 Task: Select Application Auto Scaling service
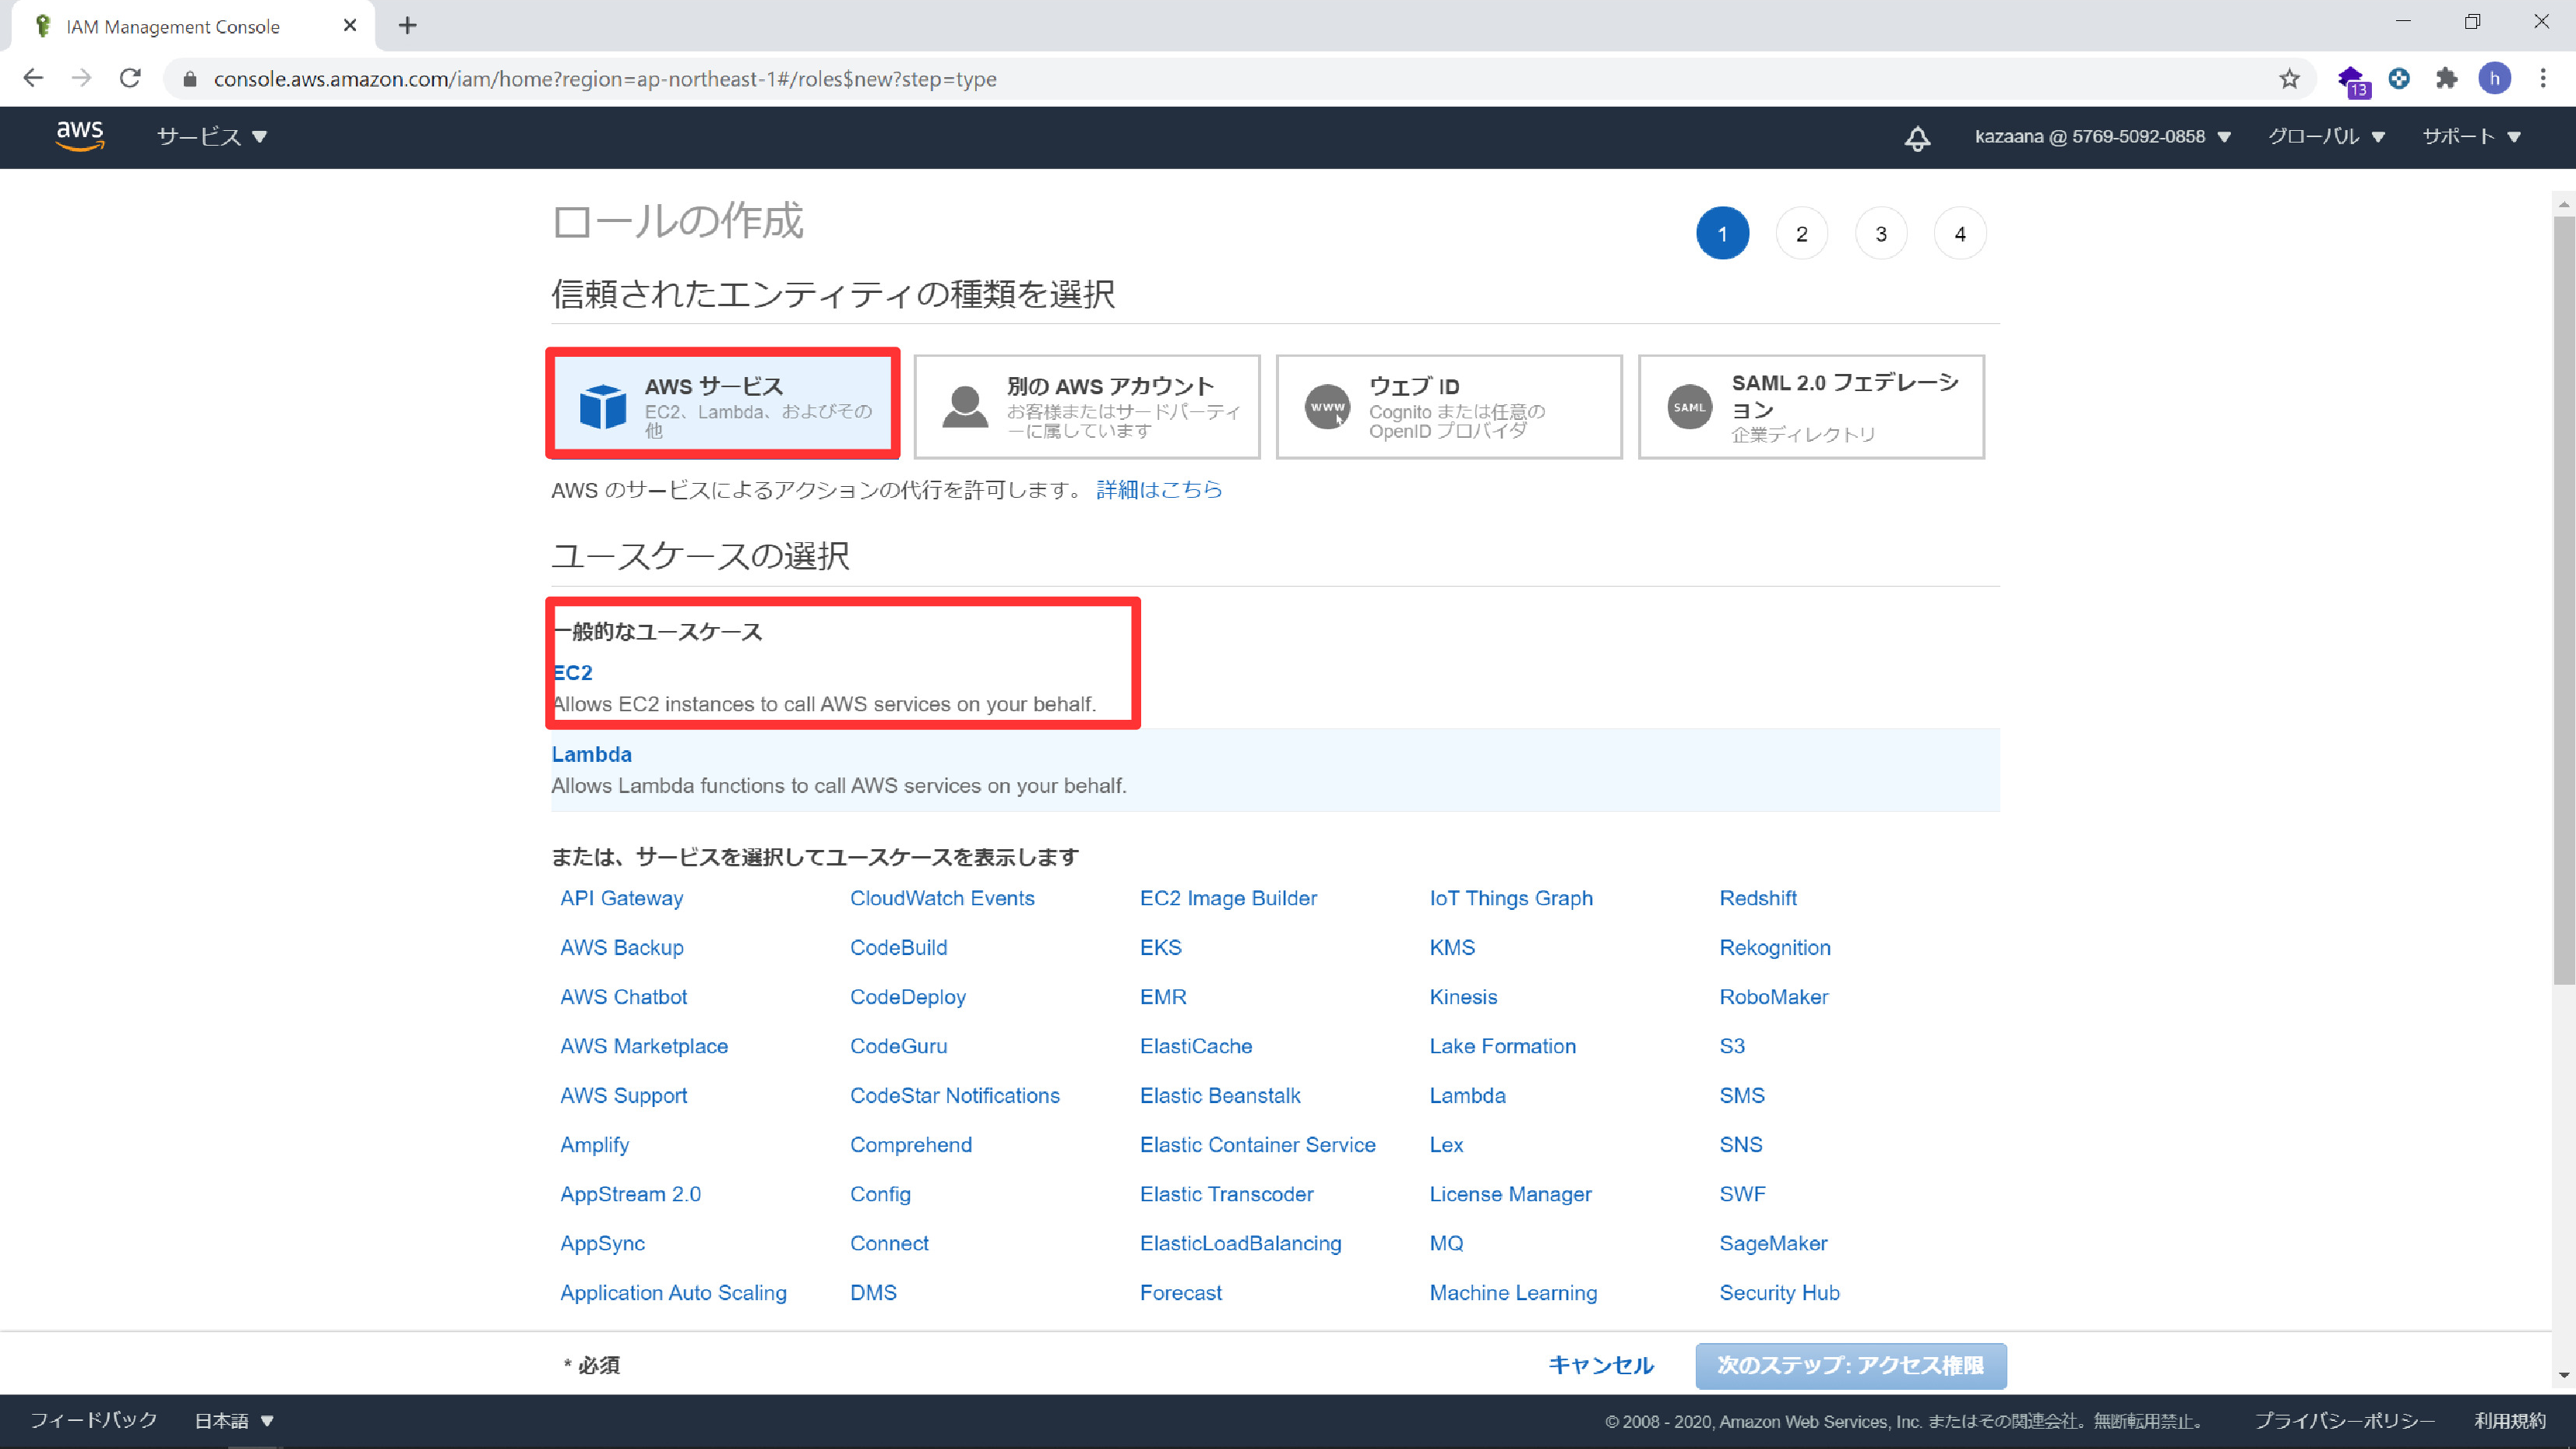[x=673, y=1293]
